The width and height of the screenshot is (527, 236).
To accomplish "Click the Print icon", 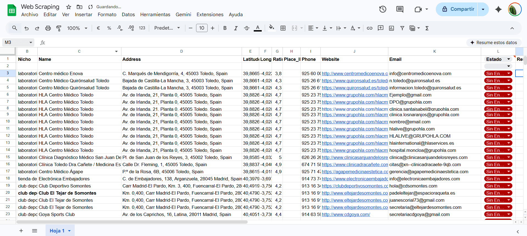I will click(x=48, y=28).
